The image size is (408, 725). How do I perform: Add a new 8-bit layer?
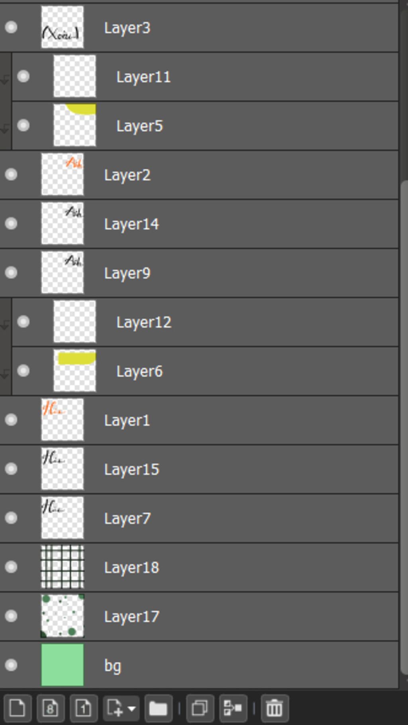coord(50,708)
